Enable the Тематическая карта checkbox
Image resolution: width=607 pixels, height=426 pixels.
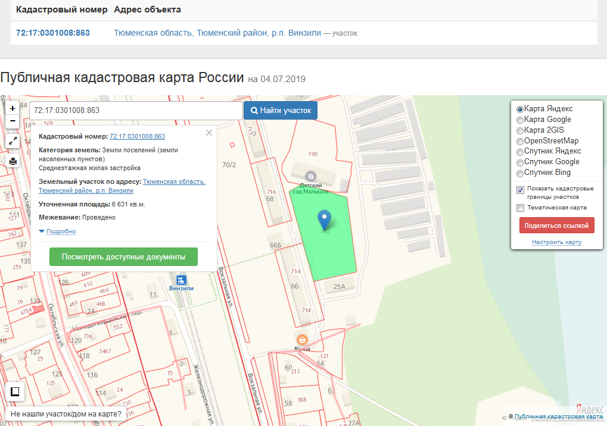click(x=520, y=208)
